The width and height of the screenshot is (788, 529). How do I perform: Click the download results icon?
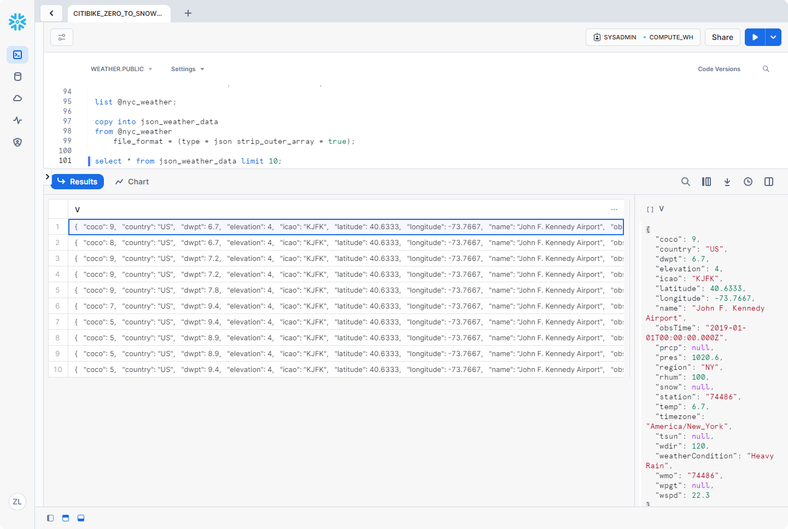point(727,182)
